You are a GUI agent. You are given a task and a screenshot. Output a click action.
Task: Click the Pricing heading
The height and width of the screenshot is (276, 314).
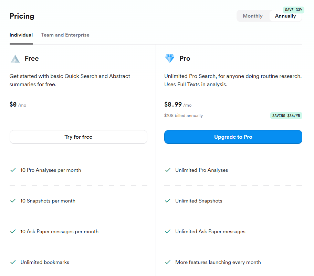pyautogui.click(x=22, y=16)
